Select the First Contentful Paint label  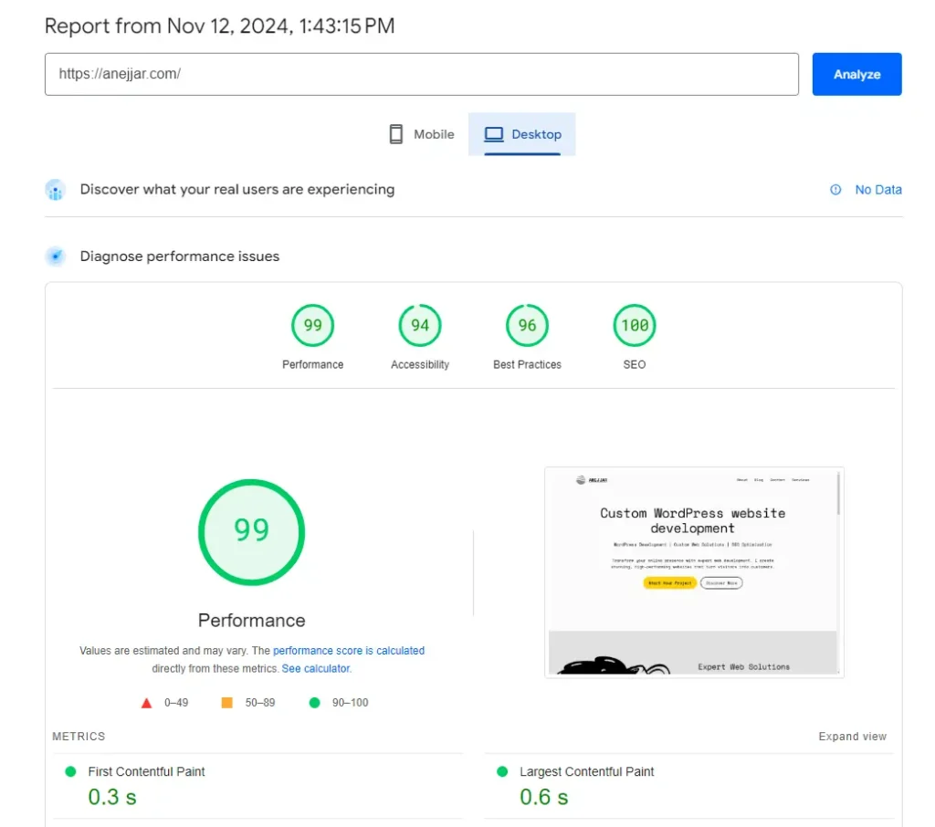point(146,771)
